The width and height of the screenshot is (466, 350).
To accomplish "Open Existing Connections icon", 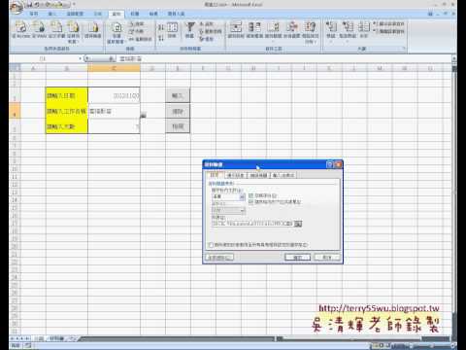I will tap(93, 29).
